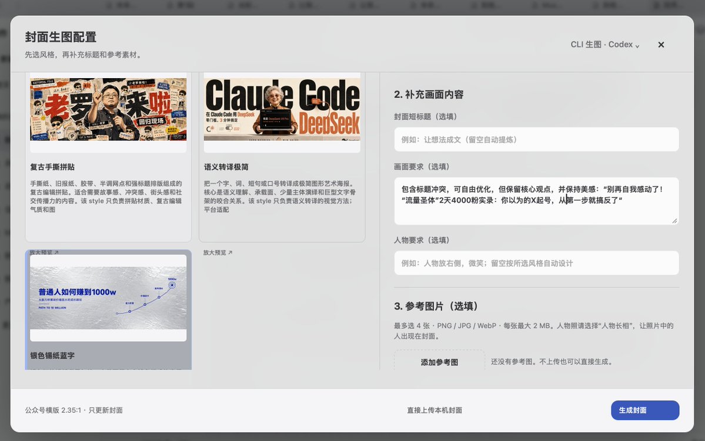This screenshot has width=705, height=441.
Task: Click the 语义转译极简 description starting 把一个字、词
Action: point(280,196)
